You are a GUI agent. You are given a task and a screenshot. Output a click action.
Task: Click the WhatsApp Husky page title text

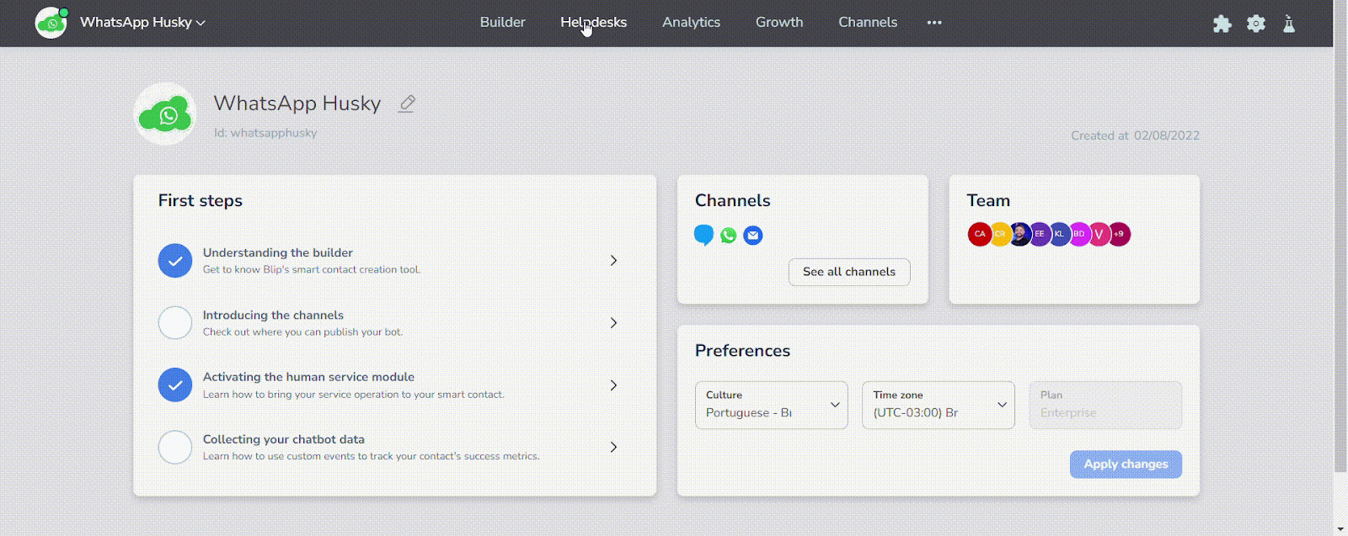tap(297, 103)
